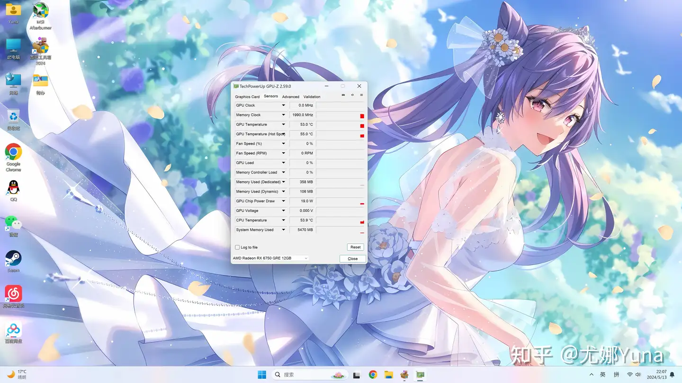
Task: Open the GPU Load sensor dropdown
Action: pyautogui.click(x=284, y=163)
